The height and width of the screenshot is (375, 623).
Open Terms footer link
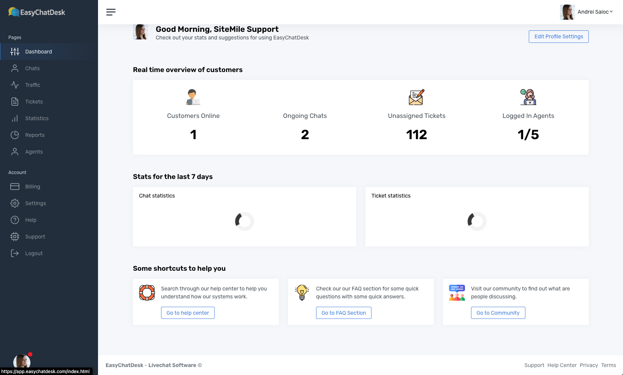609,365
